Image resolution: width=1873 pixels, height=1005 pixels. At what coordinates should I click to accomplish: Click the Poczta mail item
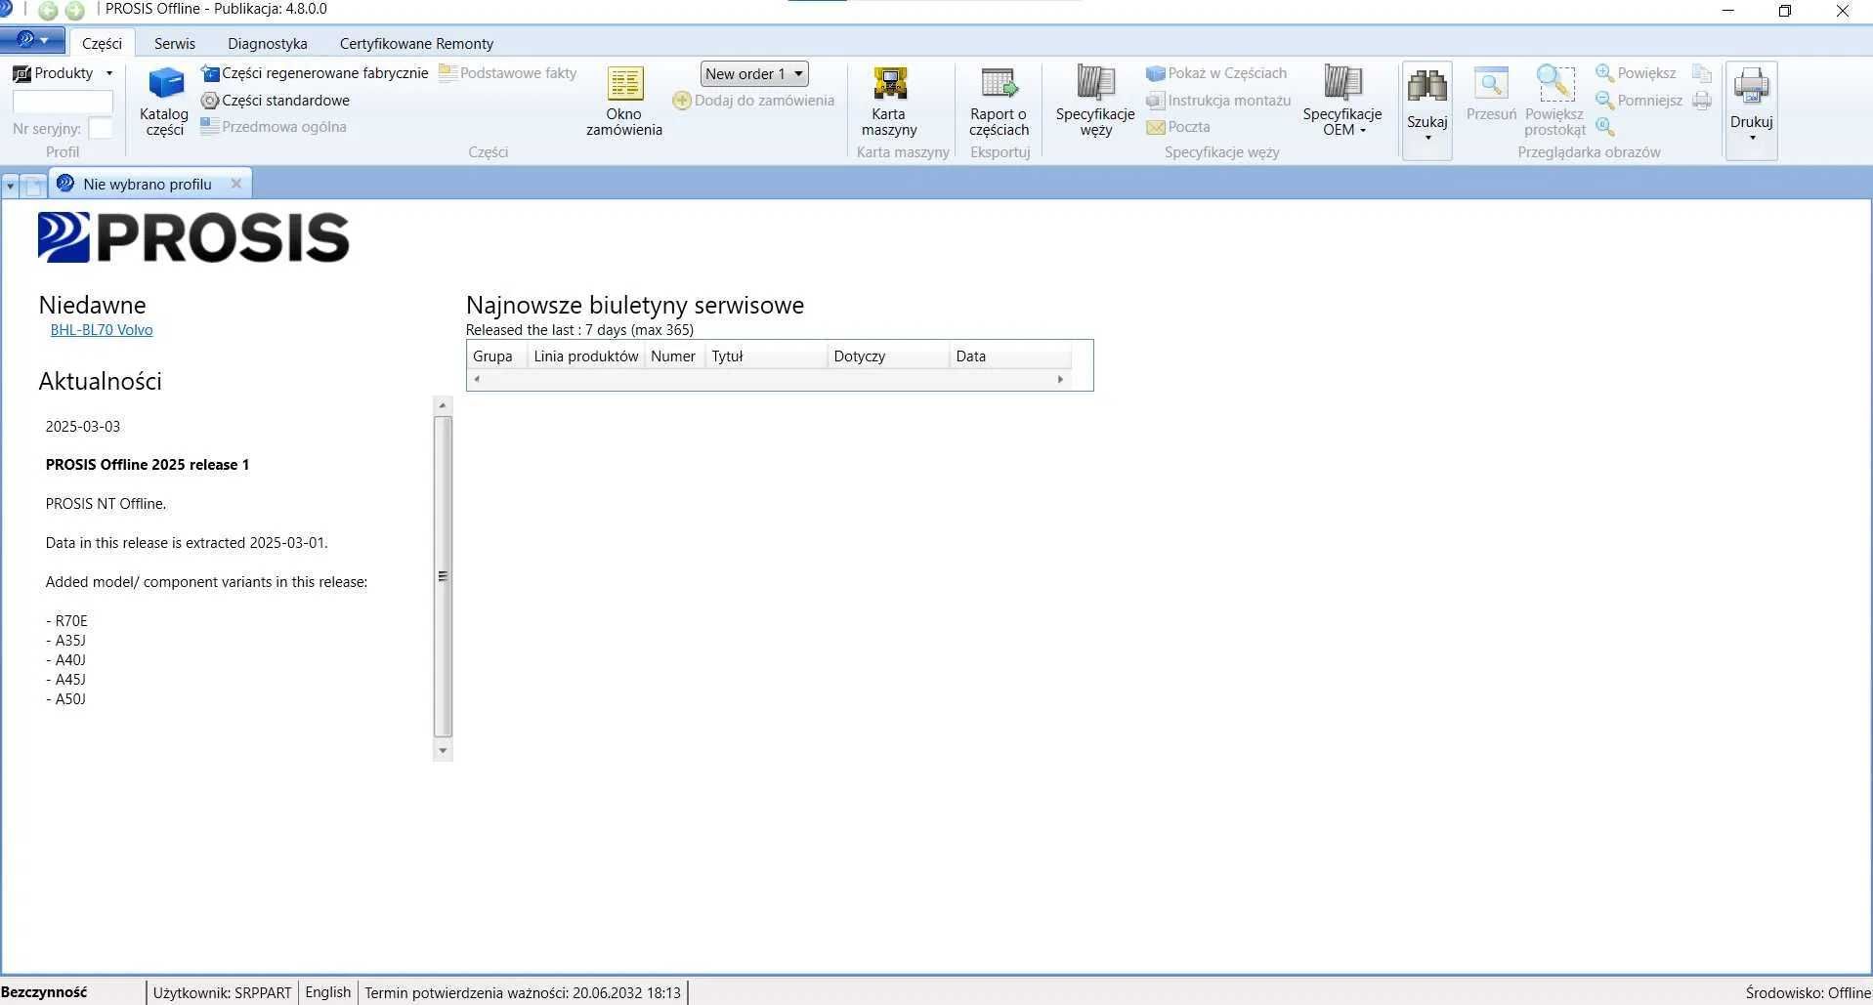point(1178,127)
